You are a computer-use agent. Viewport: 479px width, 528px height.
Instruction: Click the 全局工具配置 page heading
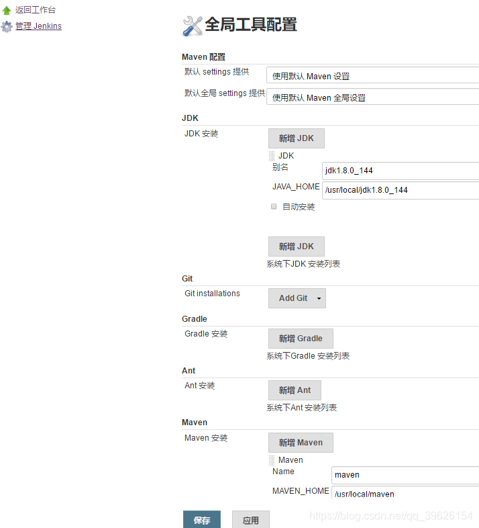251,25
